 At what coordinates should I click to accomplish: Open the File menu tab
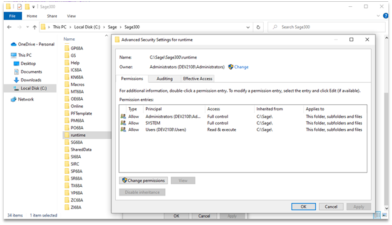pyautogui.click(x=12, y=16)
